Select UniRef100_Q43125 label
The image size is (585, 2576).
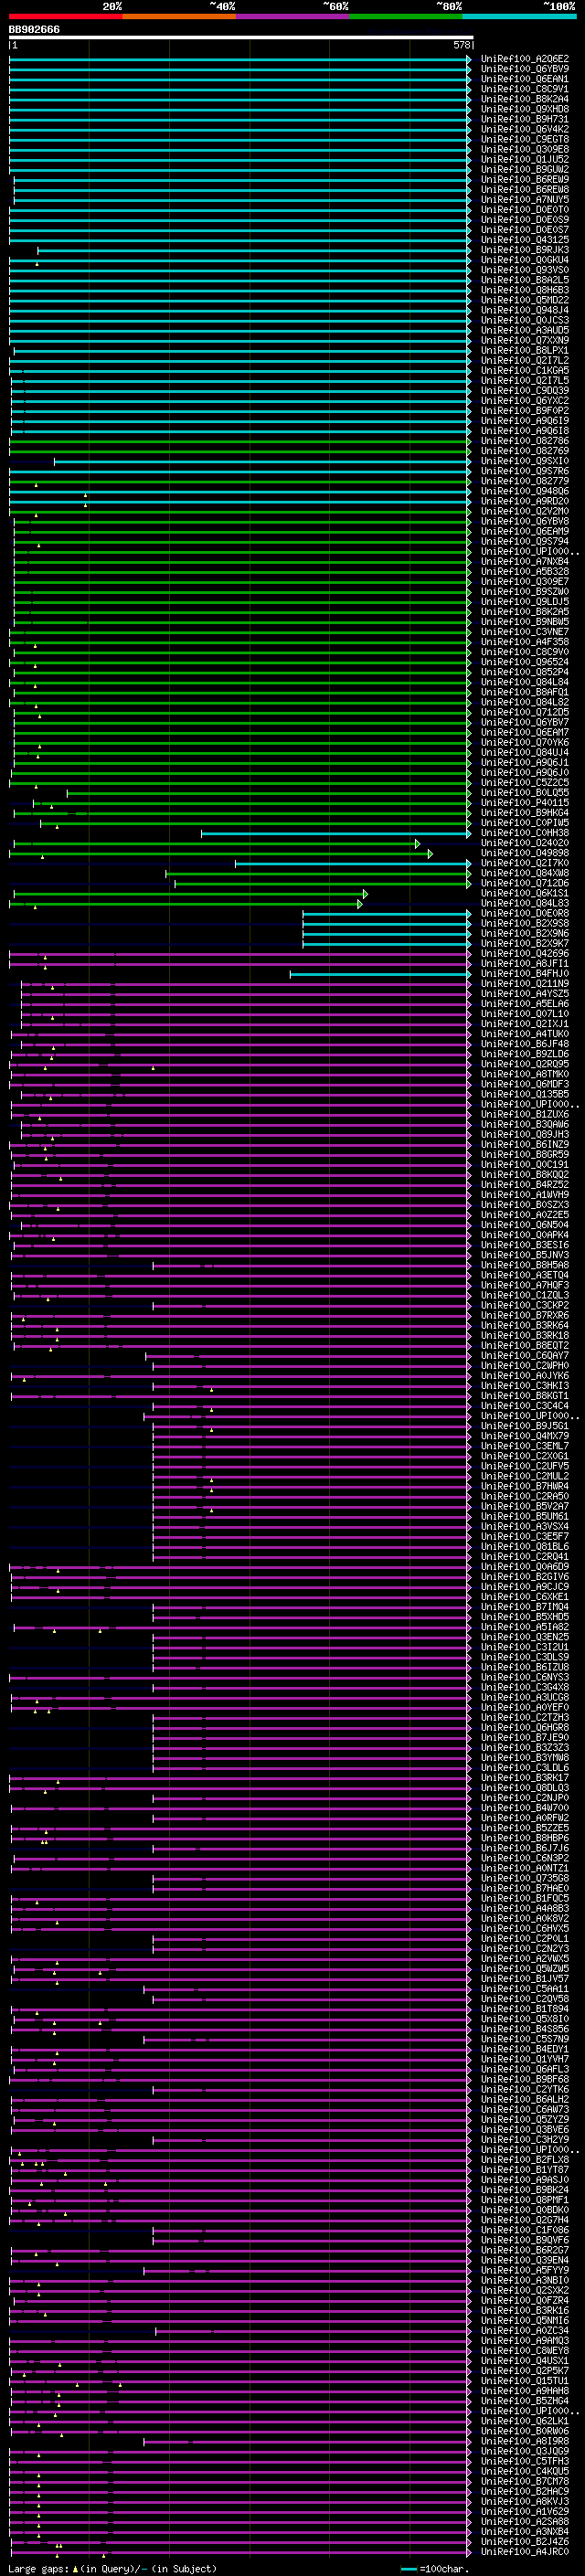(x=525, y=240)
